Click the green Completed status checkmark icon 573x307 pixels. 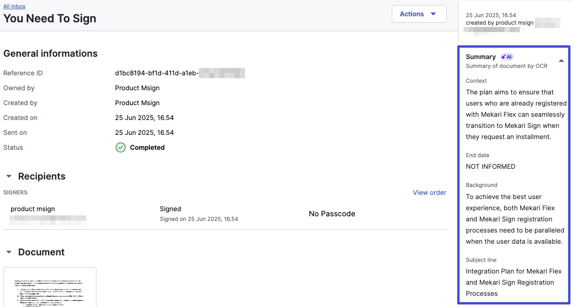(121, 147)
